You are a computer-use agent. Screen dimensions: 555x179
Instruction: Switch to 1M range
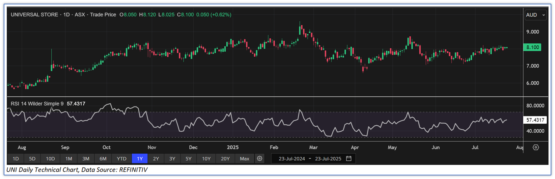[x=69, y=159]
